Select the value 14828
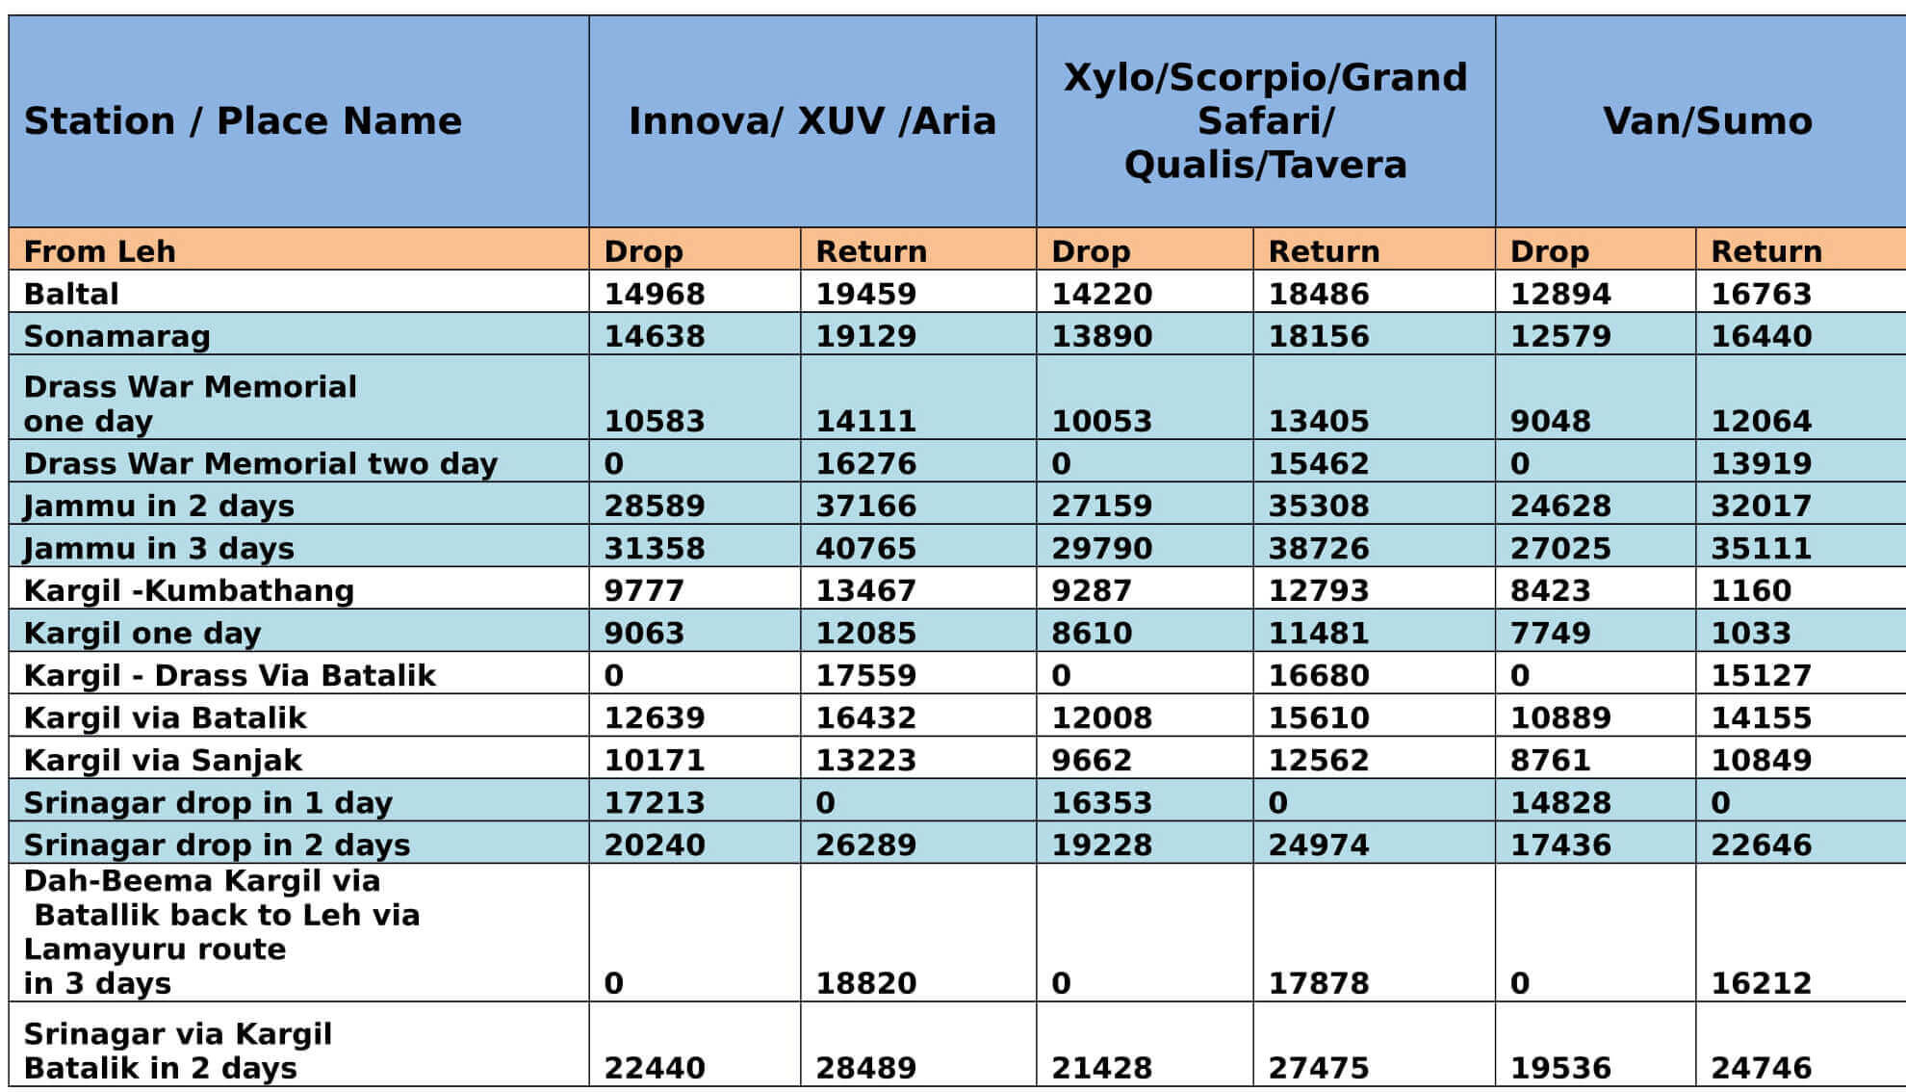 pyautogui.click(x=1560, y=802)
